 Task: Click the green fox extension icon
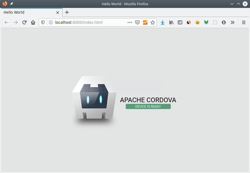click(206, 22)
